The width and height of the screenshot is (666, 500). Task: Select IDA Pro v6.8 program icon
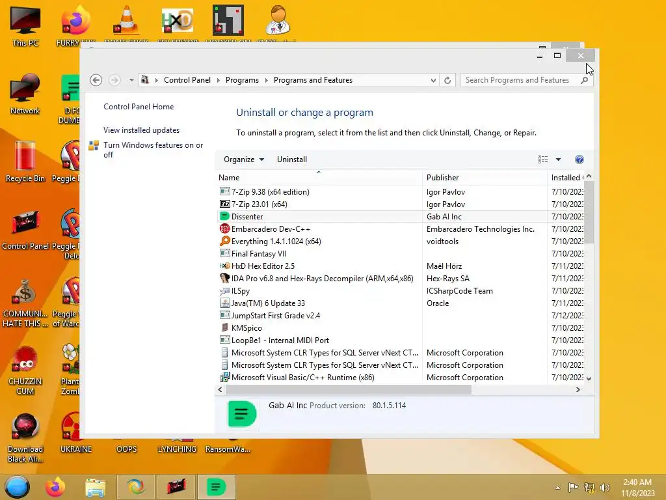click(x=224, y=278)
